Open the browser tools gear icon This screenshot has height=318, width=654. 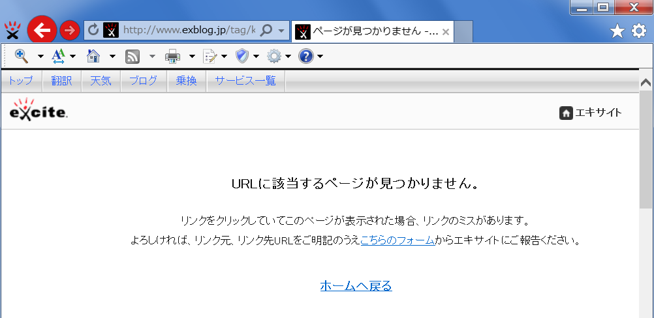pos(638,31)
